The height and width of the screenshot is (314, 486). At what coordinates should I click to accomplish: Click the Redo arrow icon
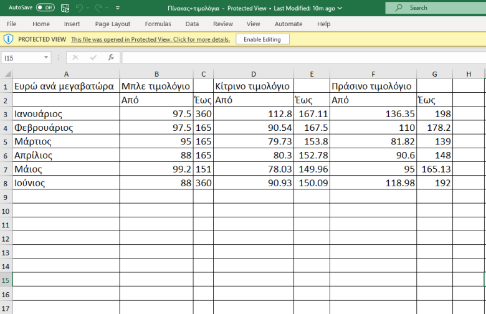(98, 8)
